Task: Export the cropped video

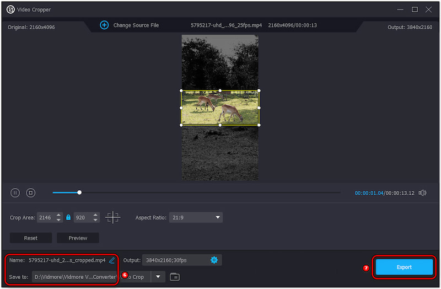Action: tap(404, 267)
